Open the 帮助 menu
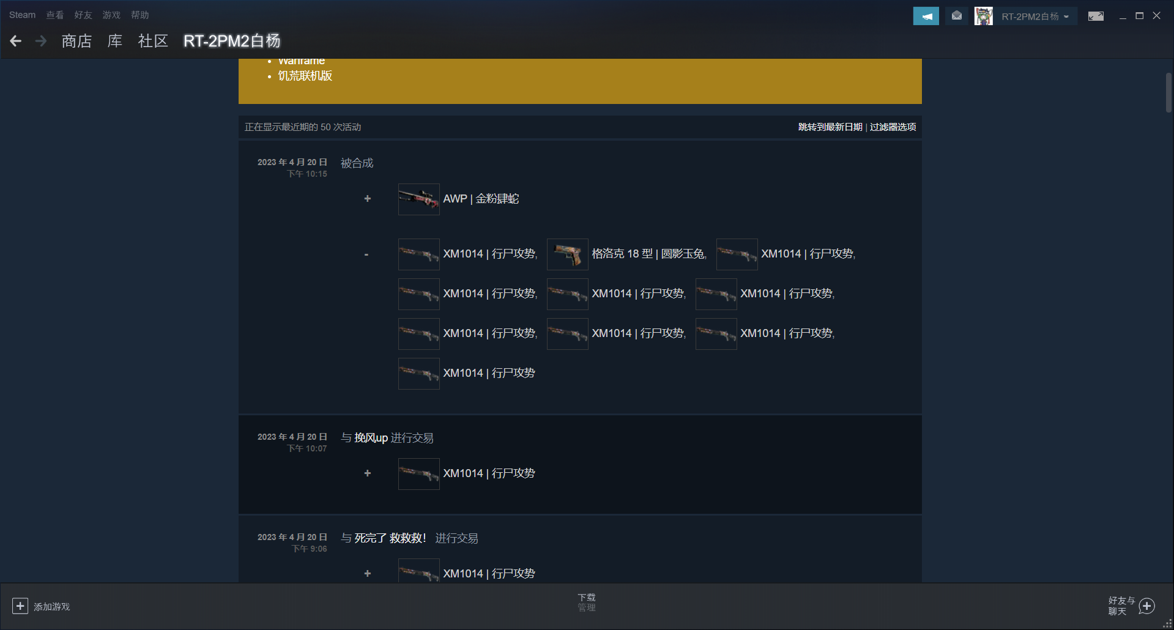 pyautogui.click(x=140, y=15)
